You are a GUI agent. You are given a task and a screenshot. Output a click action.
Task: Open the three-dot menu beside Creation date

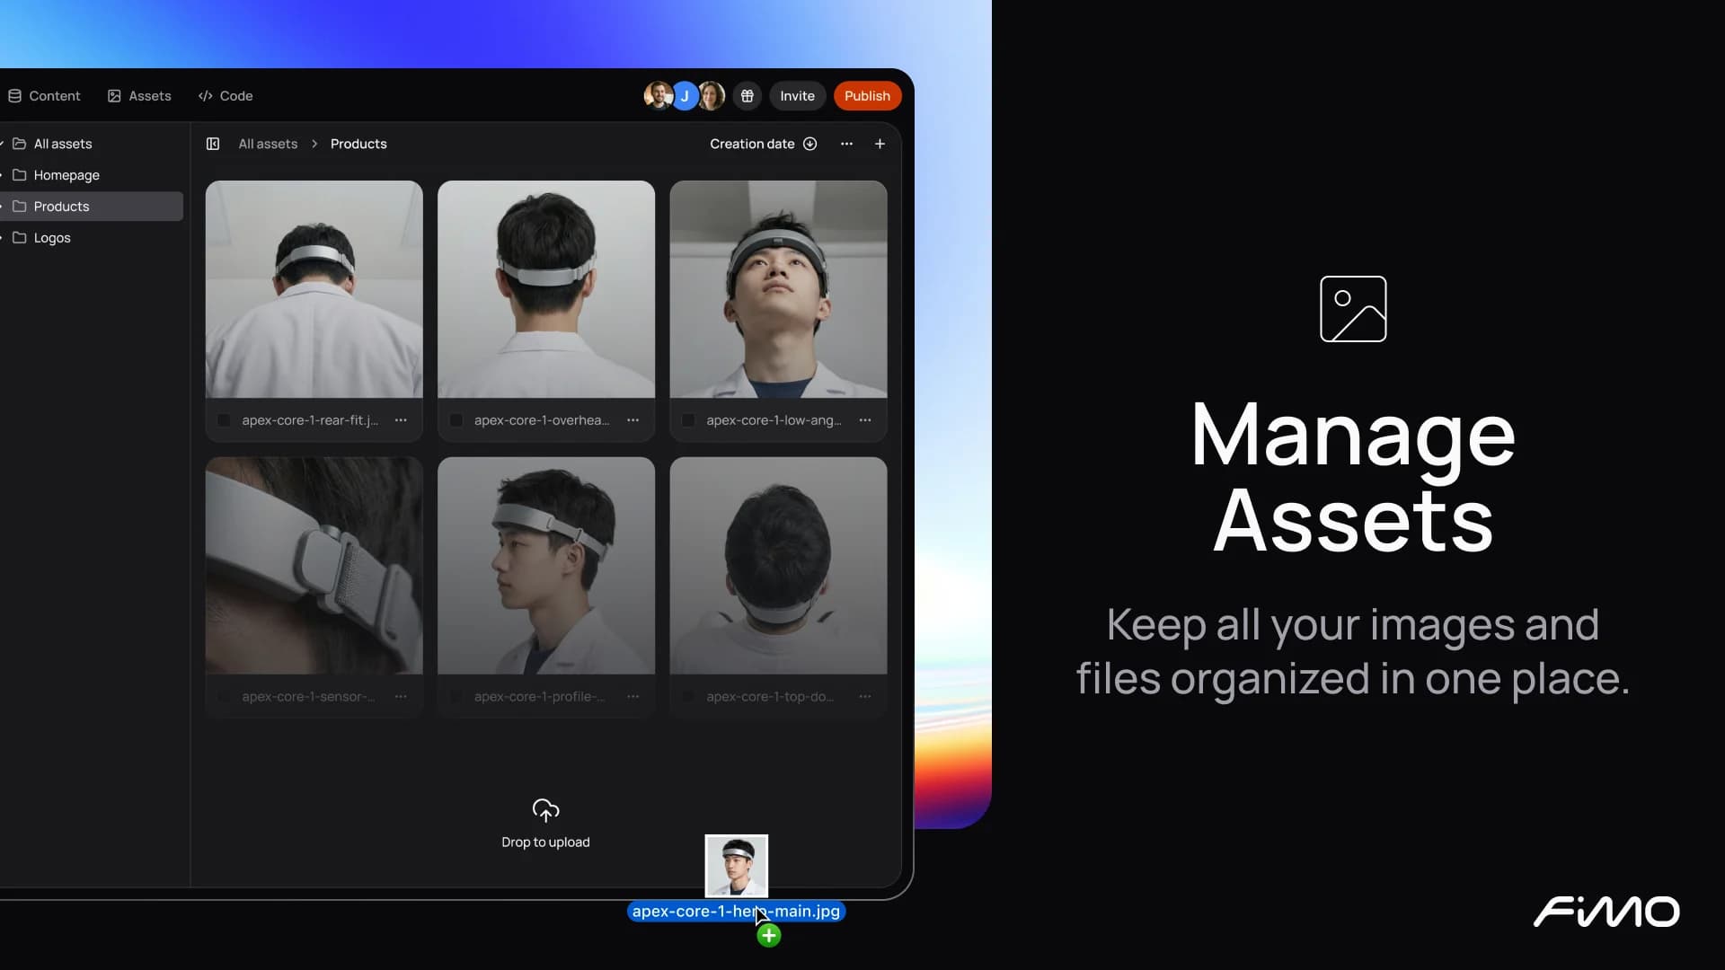pyautogui.click(x=846, y=144)
